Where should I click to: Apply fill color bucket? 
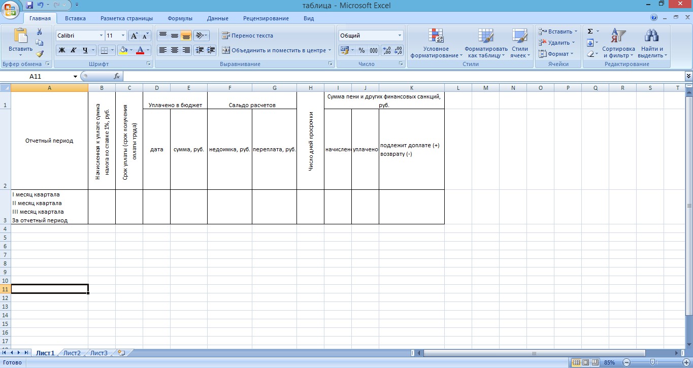pos(123,50)
